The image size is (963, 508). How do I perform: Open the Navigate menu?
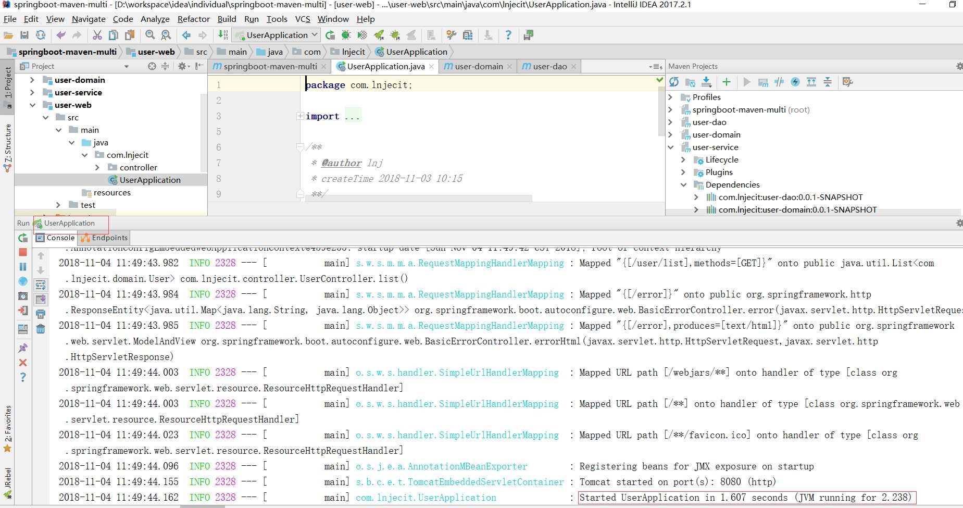pos(89,19)
